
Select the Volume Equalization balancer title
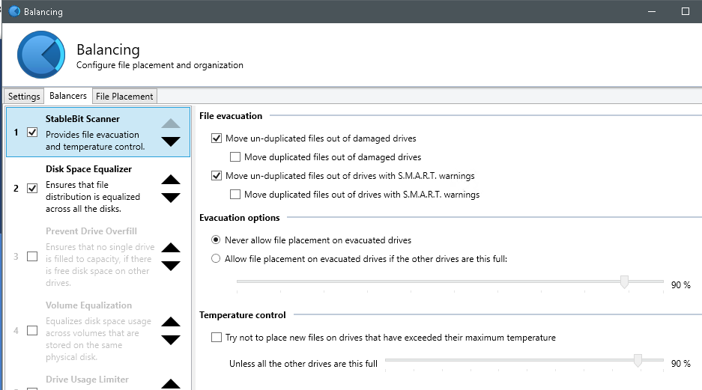pos(88,305)
